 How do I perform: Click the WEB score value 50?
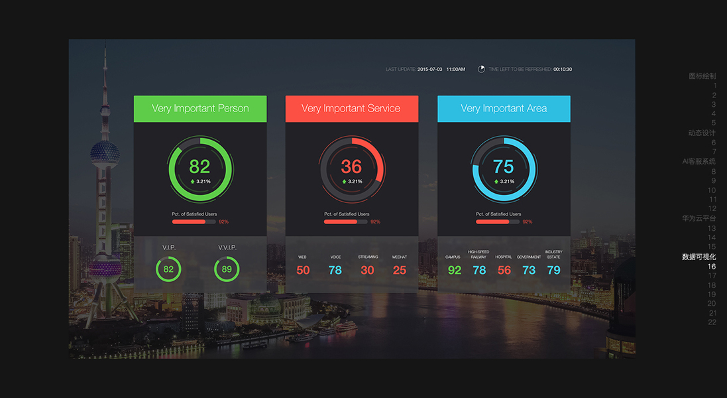tap(303, 270)
